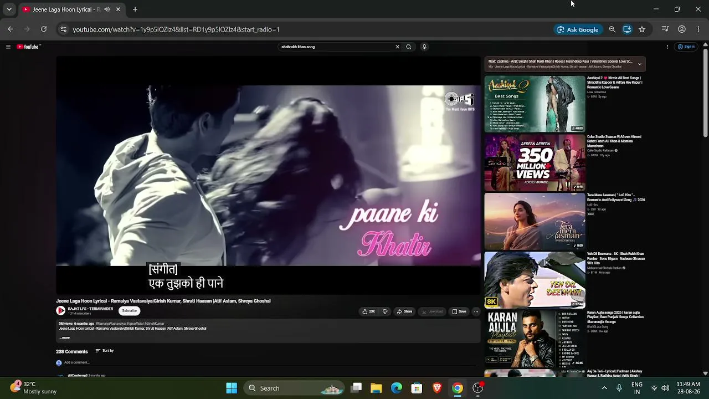The width and height of the screenshot is (709, 399).
Task: Open Afreen Afreen 350 Million Views thumbnail
Action: 535,163
